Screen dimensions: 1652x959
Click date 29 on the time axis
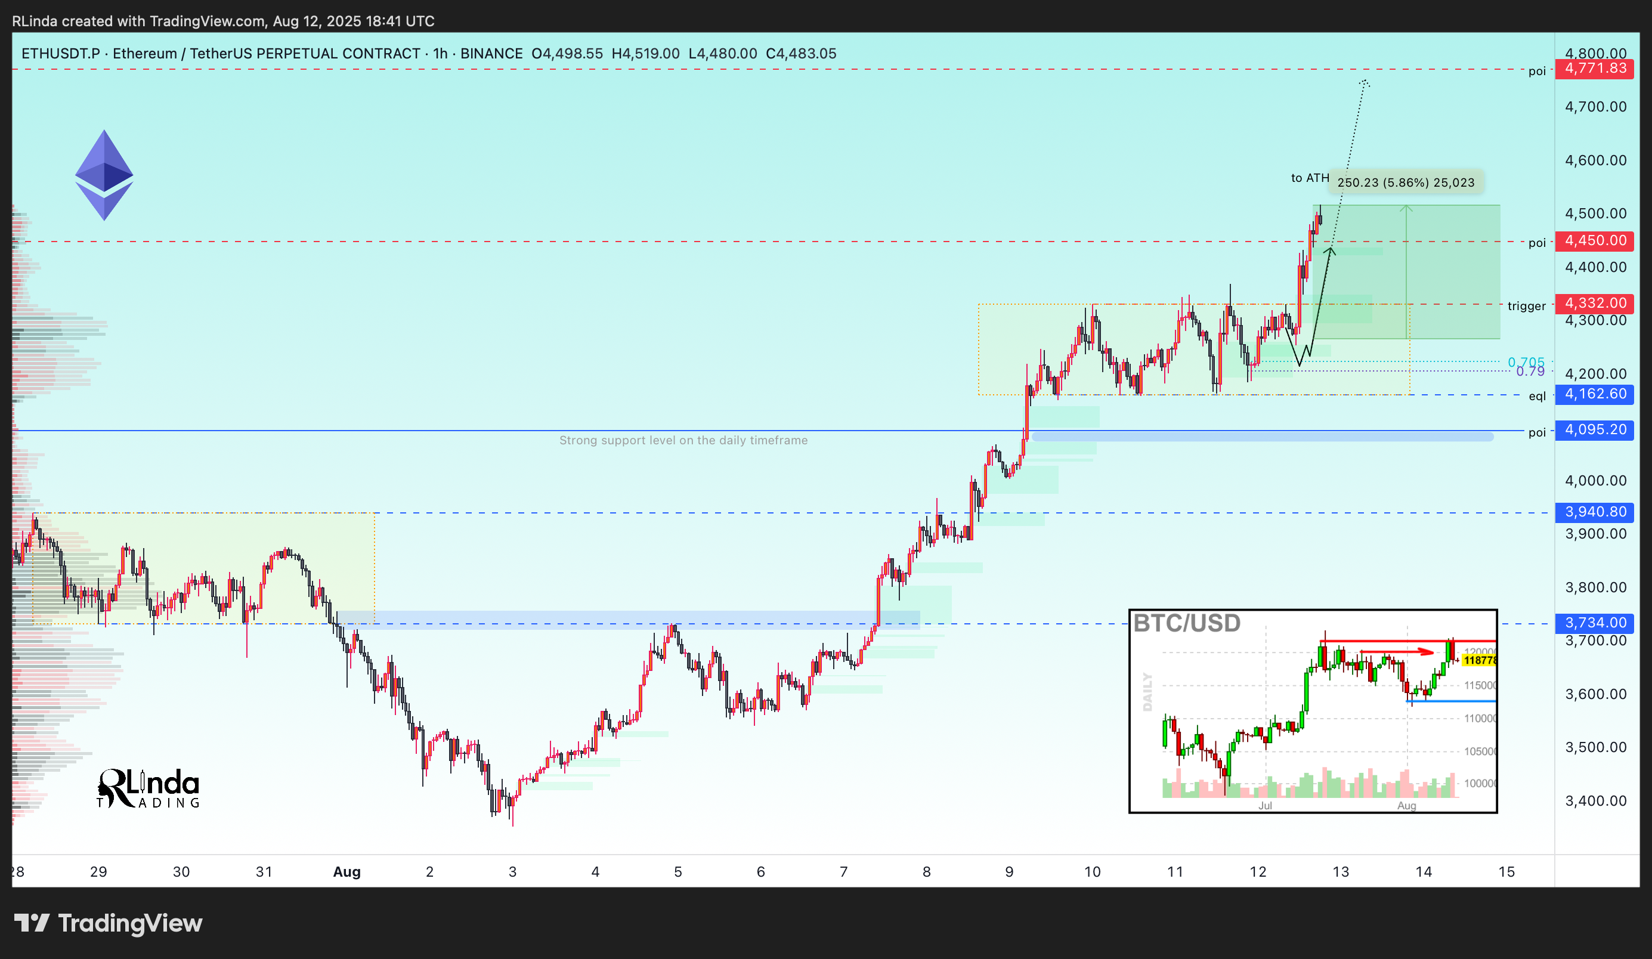(98, 872)
